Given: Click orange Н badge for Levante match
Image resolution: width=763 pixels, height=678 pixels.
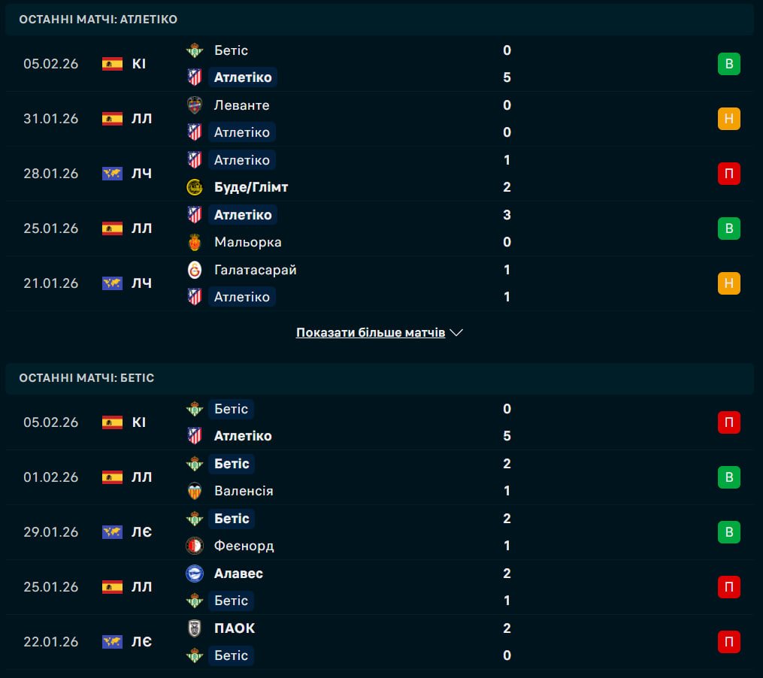Looking at the screenshot, I should (x=728, y=119).
